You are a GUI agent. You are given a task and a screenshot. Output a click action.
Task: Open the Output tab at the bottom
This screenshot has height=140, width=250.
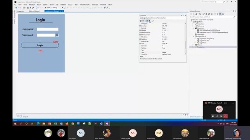[x=25, y=117]
